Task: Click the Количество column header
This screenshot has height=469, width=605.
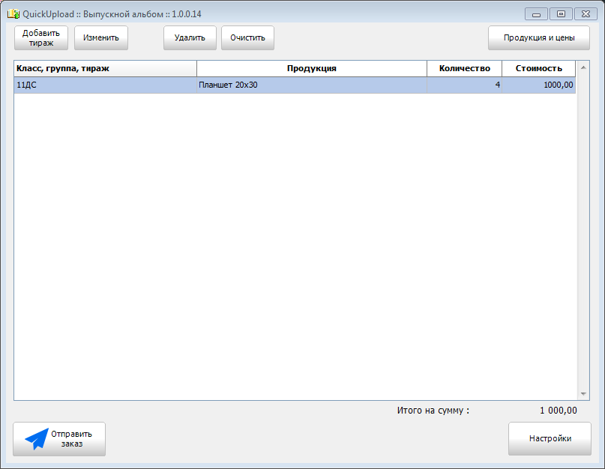Action: pyautogui.click(x=464, y=68)
